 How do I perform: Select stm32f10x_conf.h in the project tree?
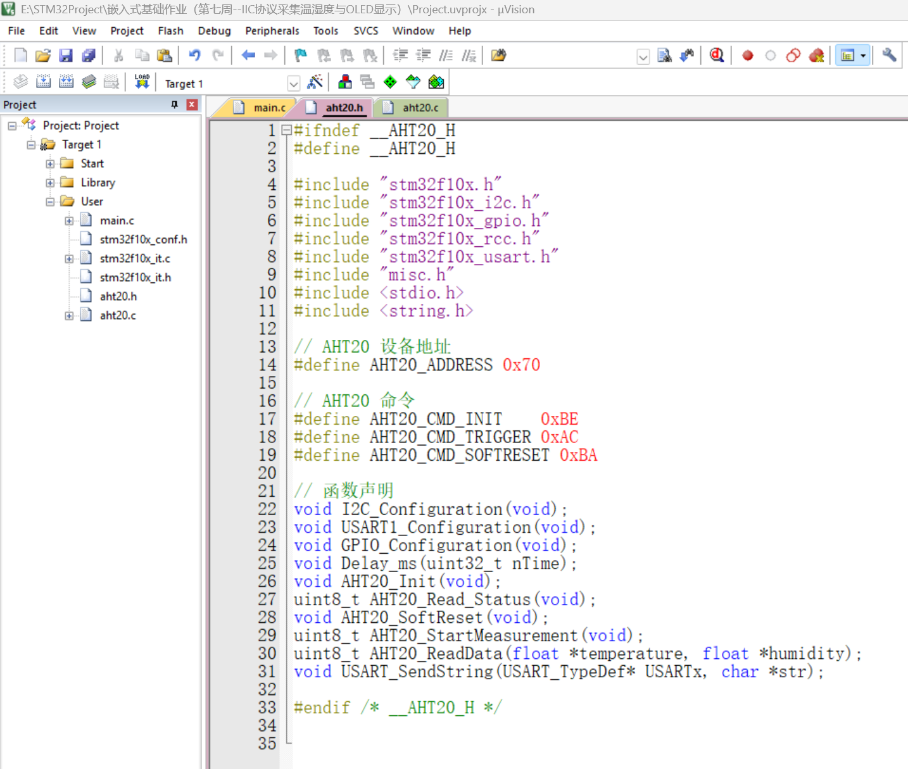[x=143, y=239]
